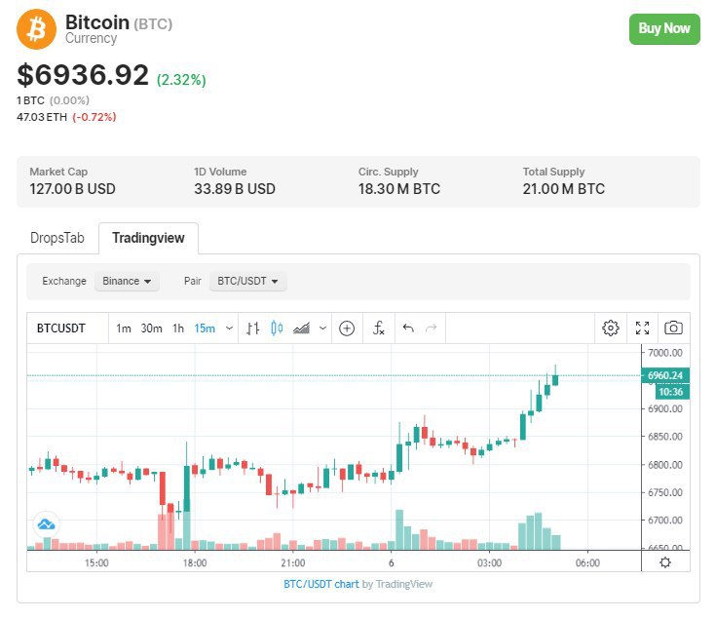The height and width of the screenshot is (618, 715).
Task: Click the 33.89 B USD volume value
Action: click(x=235, y=189)
